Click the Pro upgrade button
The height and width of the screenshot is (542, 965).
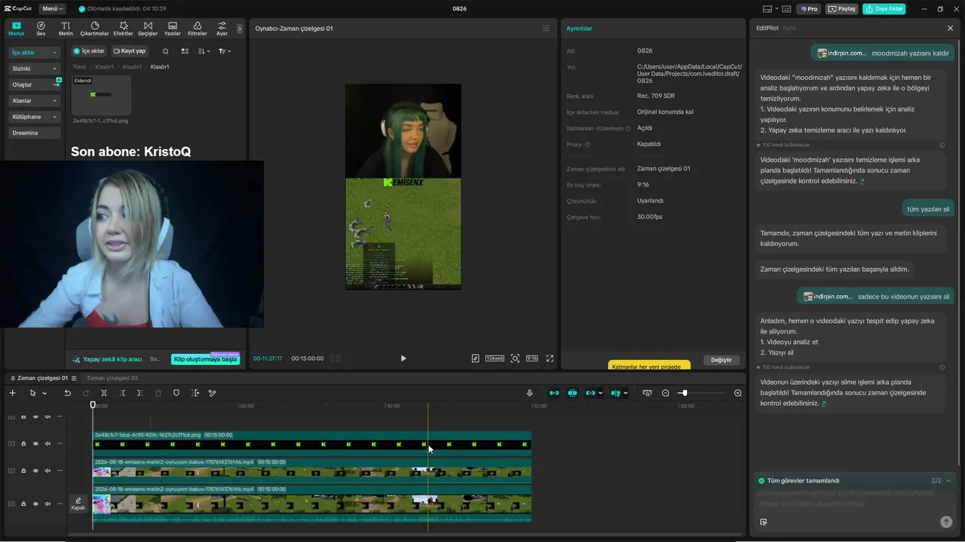click(810, 9)
